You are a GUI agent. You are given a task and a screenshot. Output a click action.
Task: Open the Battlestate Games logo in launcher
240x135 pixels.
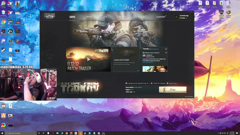(x=49, y=16)
